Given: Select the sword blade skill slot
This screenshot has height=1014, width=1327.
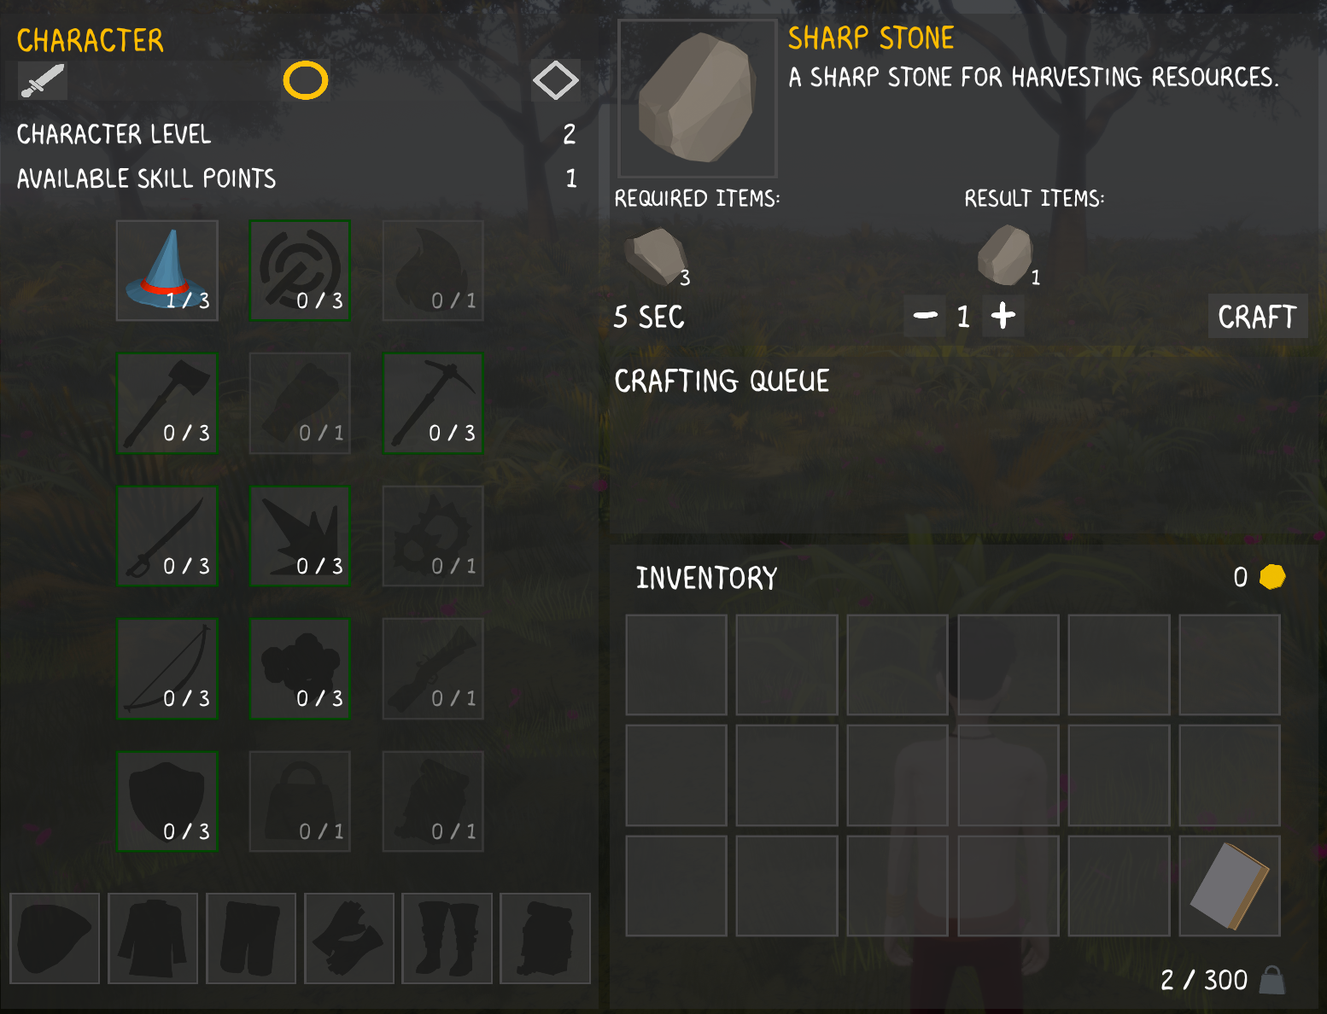Looking at the screenshot, I should 167,536.
